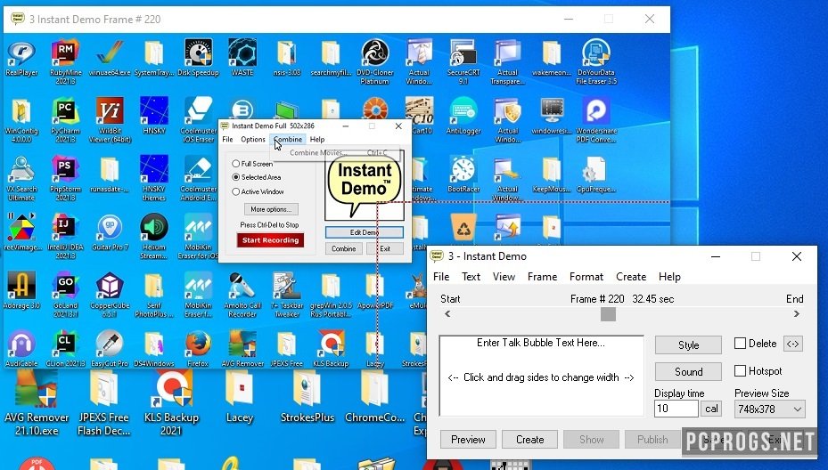Select the EasyCut Pro desktop icon
The width and height of the screenshot is (828, 470).
pyautogui.click(x=110, y=349)
